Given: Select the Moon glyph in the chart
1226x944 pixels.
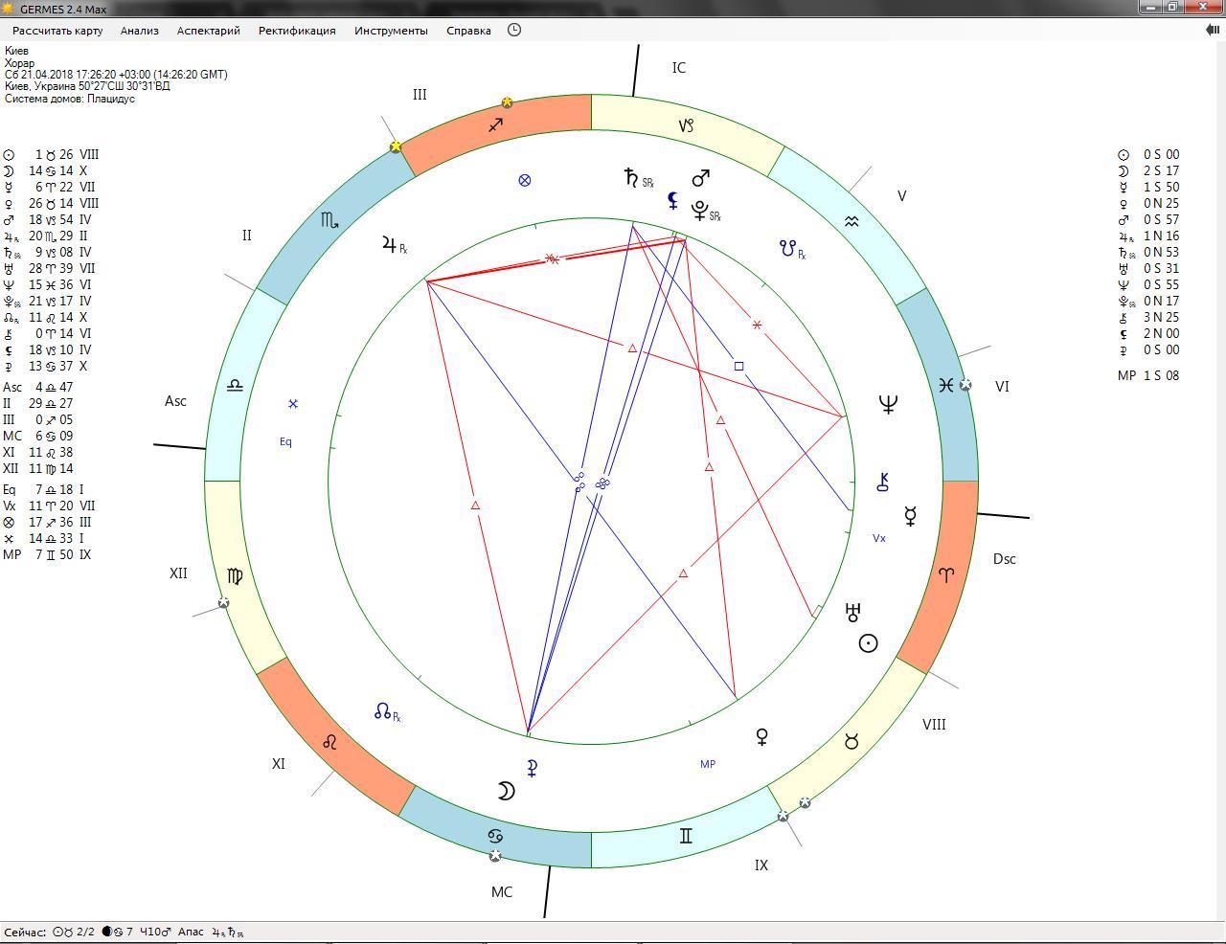Looking at the screenshot, I should coord(506,790).
